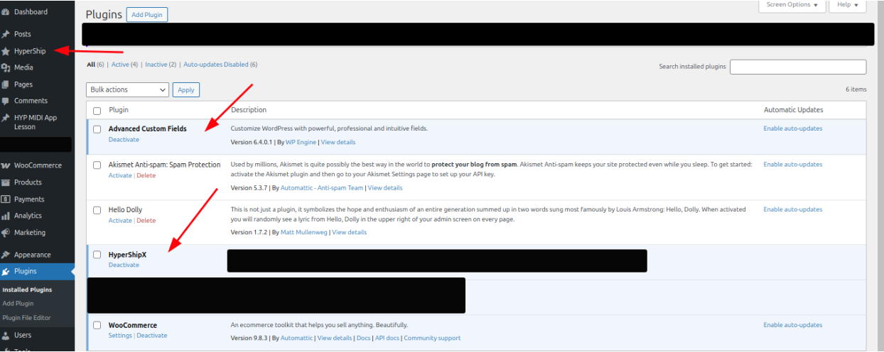This screenshot has width=884, height=352.
Task: Open the Bulk actions dropdown
Action: coord(128,89)
